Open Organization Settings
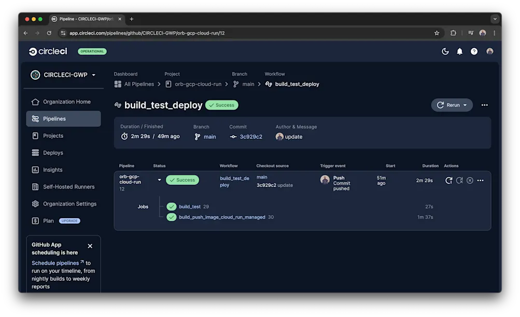The height and width of the screenshot is (317, 520). point(63,204)
